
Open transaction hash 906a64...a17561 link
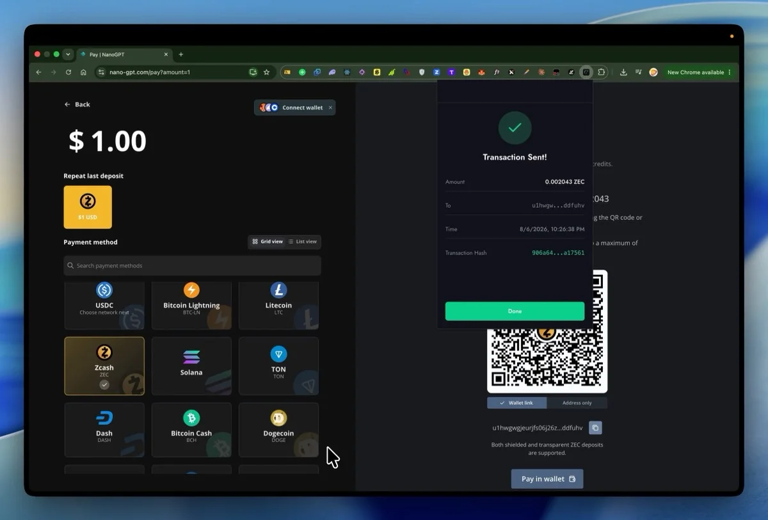558,253
